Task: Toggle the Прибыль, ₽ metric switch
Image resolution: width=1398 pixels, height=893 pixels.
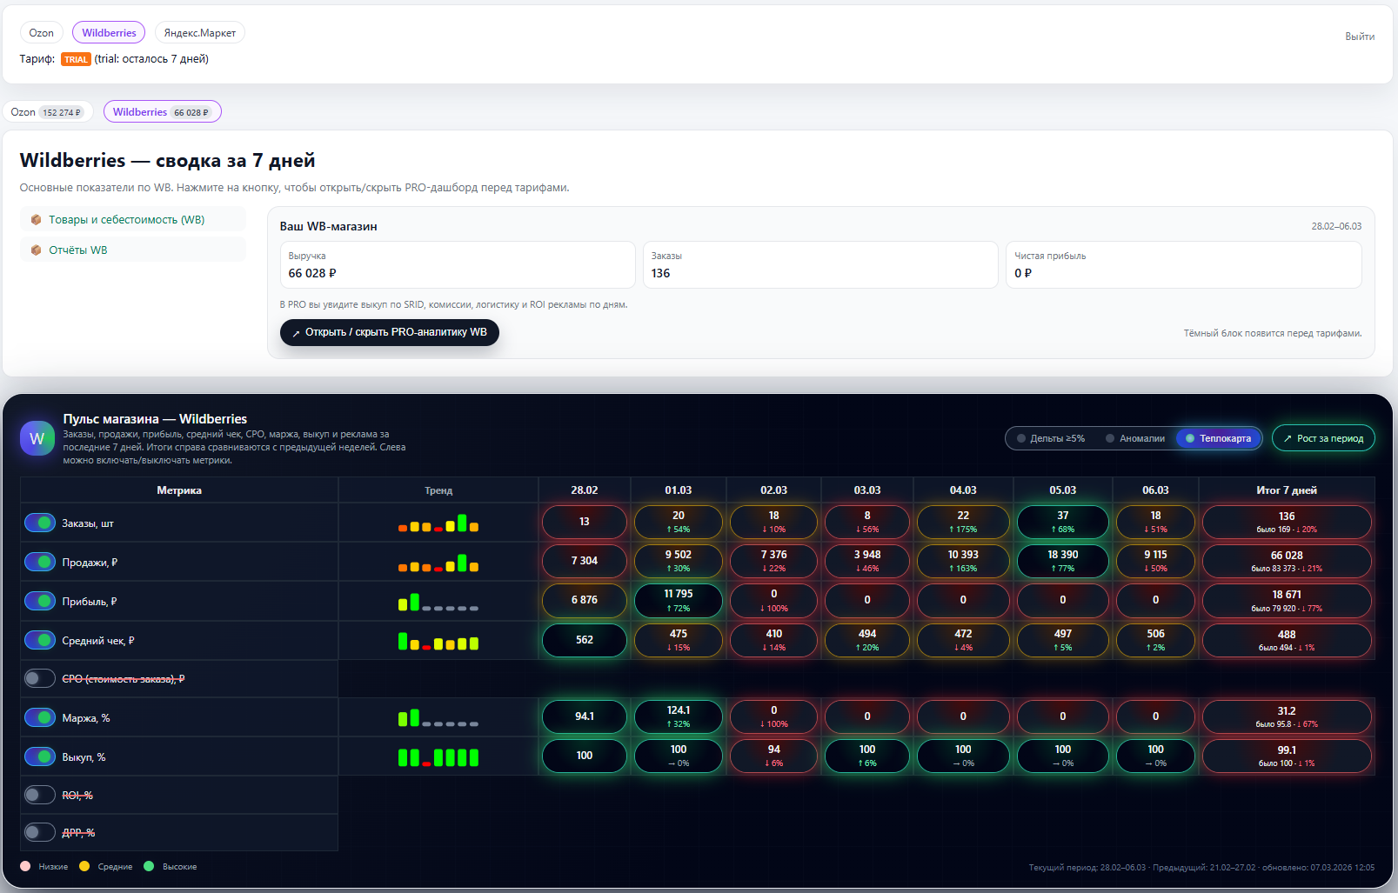Action: pos(40,601)
